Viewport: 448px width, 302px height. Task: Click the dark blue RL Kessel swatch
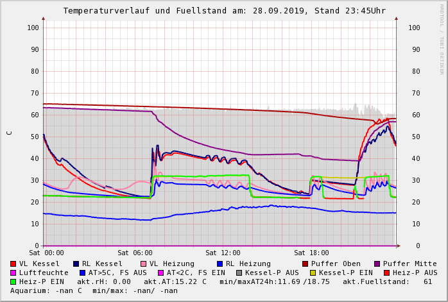pos(76,264)
